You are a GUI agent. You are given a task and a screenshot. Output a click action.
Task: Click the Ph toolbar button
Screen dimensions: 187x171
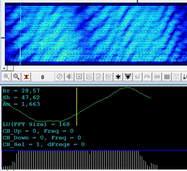(147, 77)
